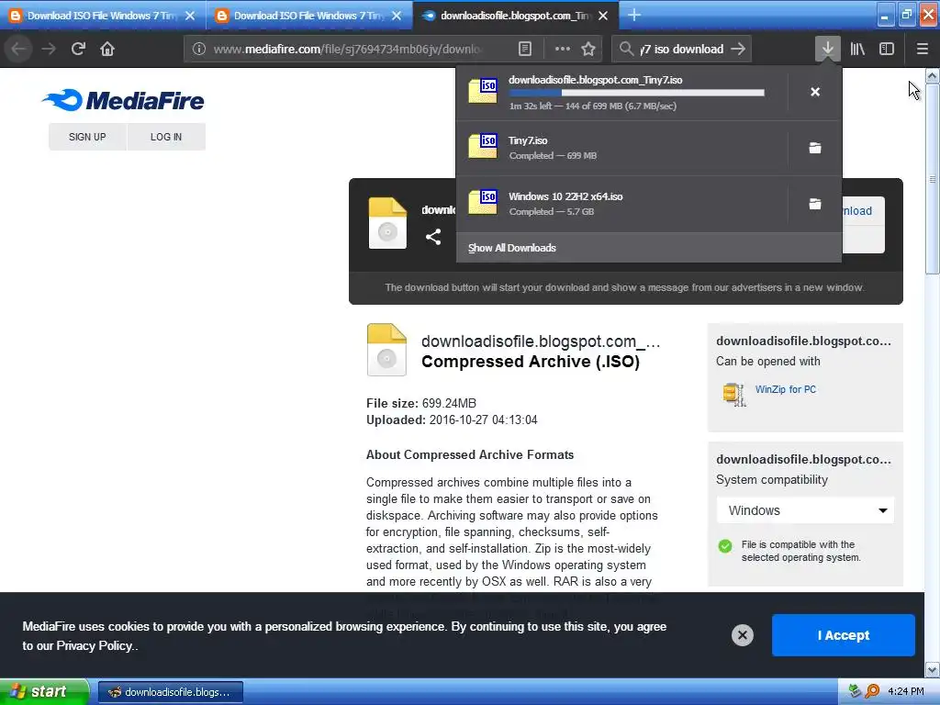Image resolution: width=940 pixels, height=705 pixels.
Task: Show sidebars toolbar icon
Action: pos(887,49)
